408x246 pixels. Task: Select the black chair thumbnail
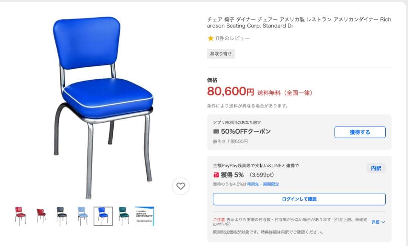click(62, 215)
